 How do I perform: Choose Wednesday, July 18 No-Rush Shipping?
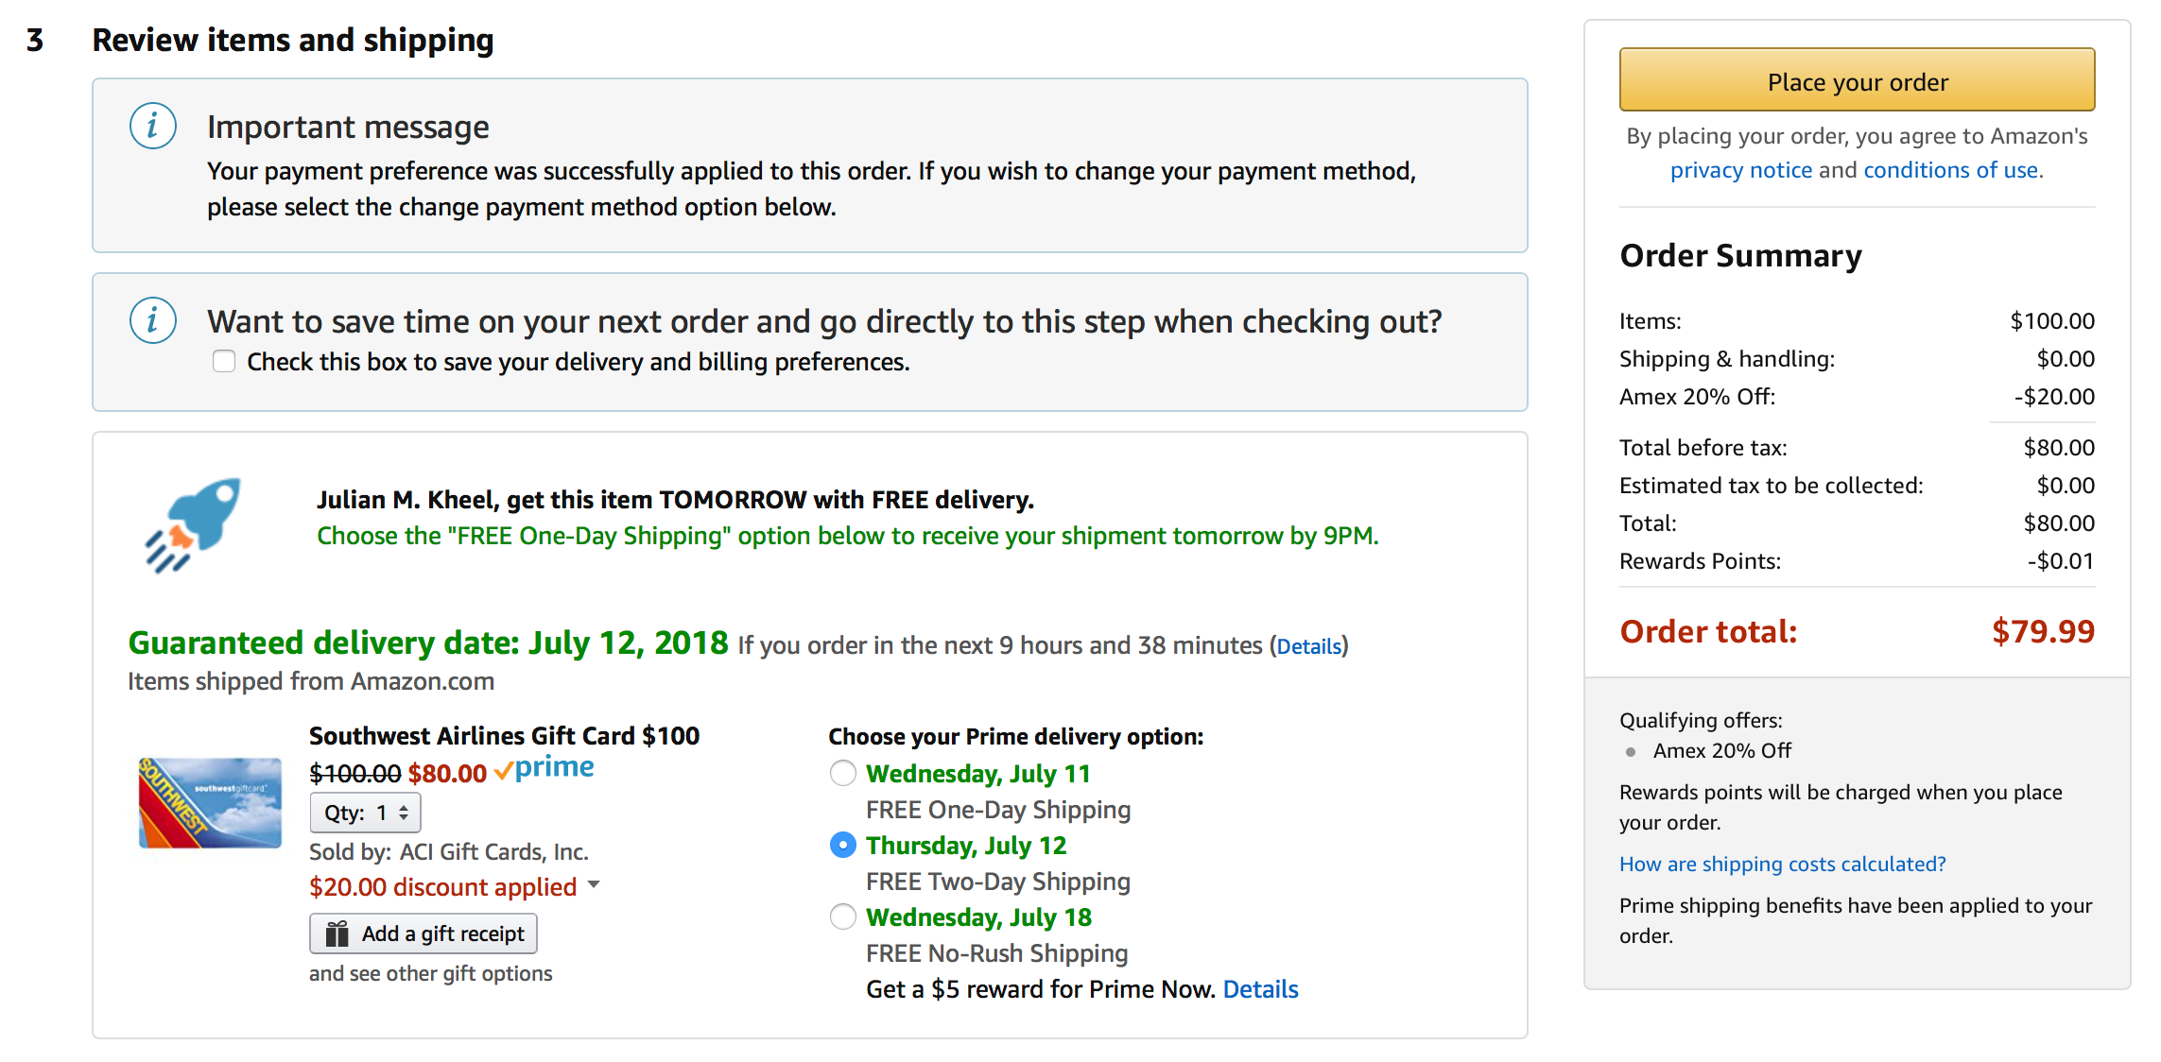coord(842,917)
